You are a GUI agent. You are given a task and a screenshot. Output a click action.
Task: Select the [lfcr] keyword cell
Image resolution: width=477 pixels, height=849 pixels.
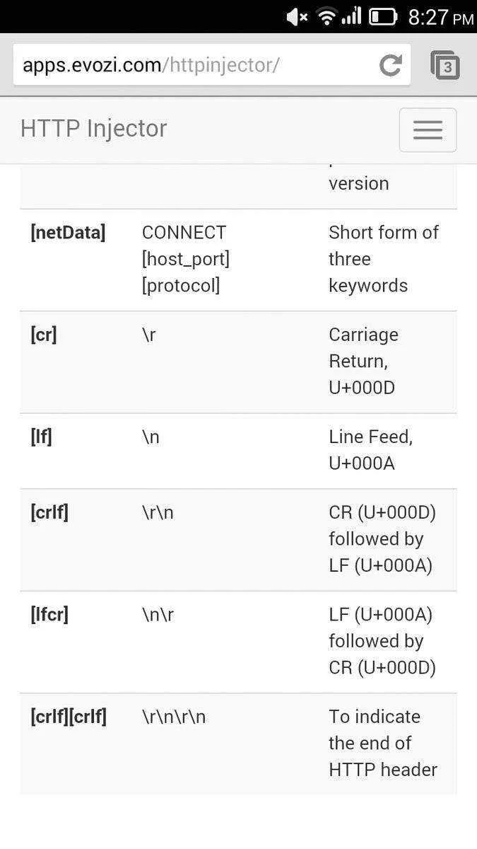point(49,615)
